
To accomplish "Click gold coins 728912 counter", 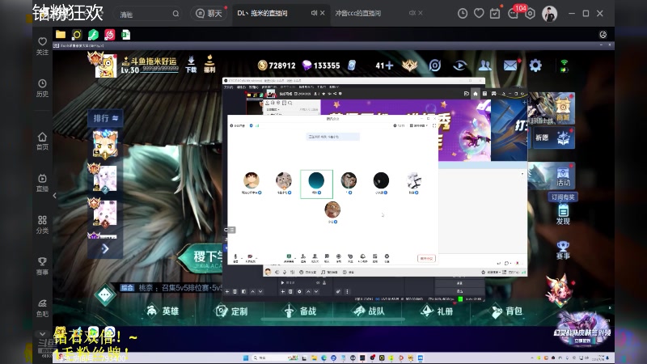I will tap(277, 66).
